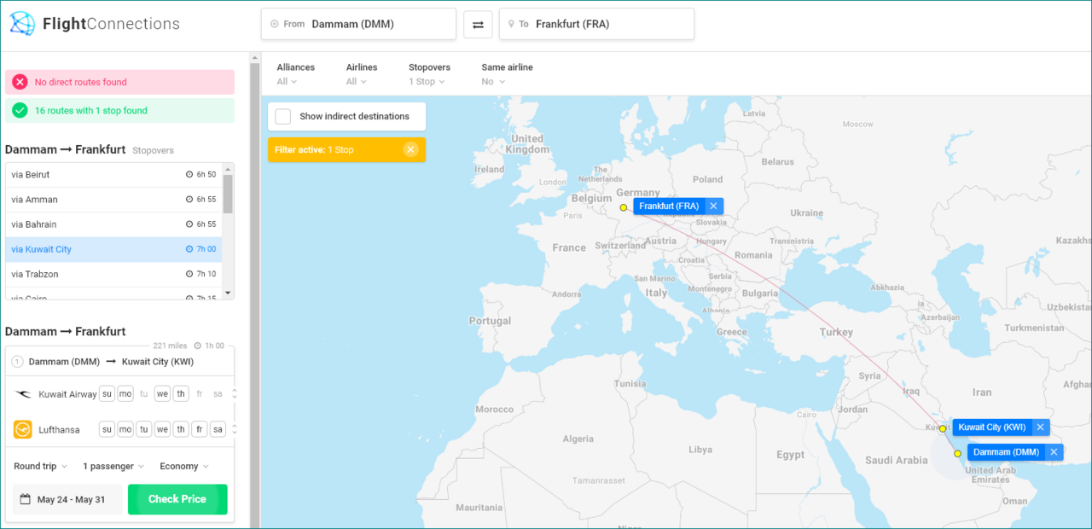Click the green routes found check icon

[20, 110]
